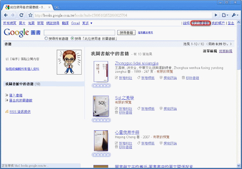Open a new tab with plus button

[57, 7]
